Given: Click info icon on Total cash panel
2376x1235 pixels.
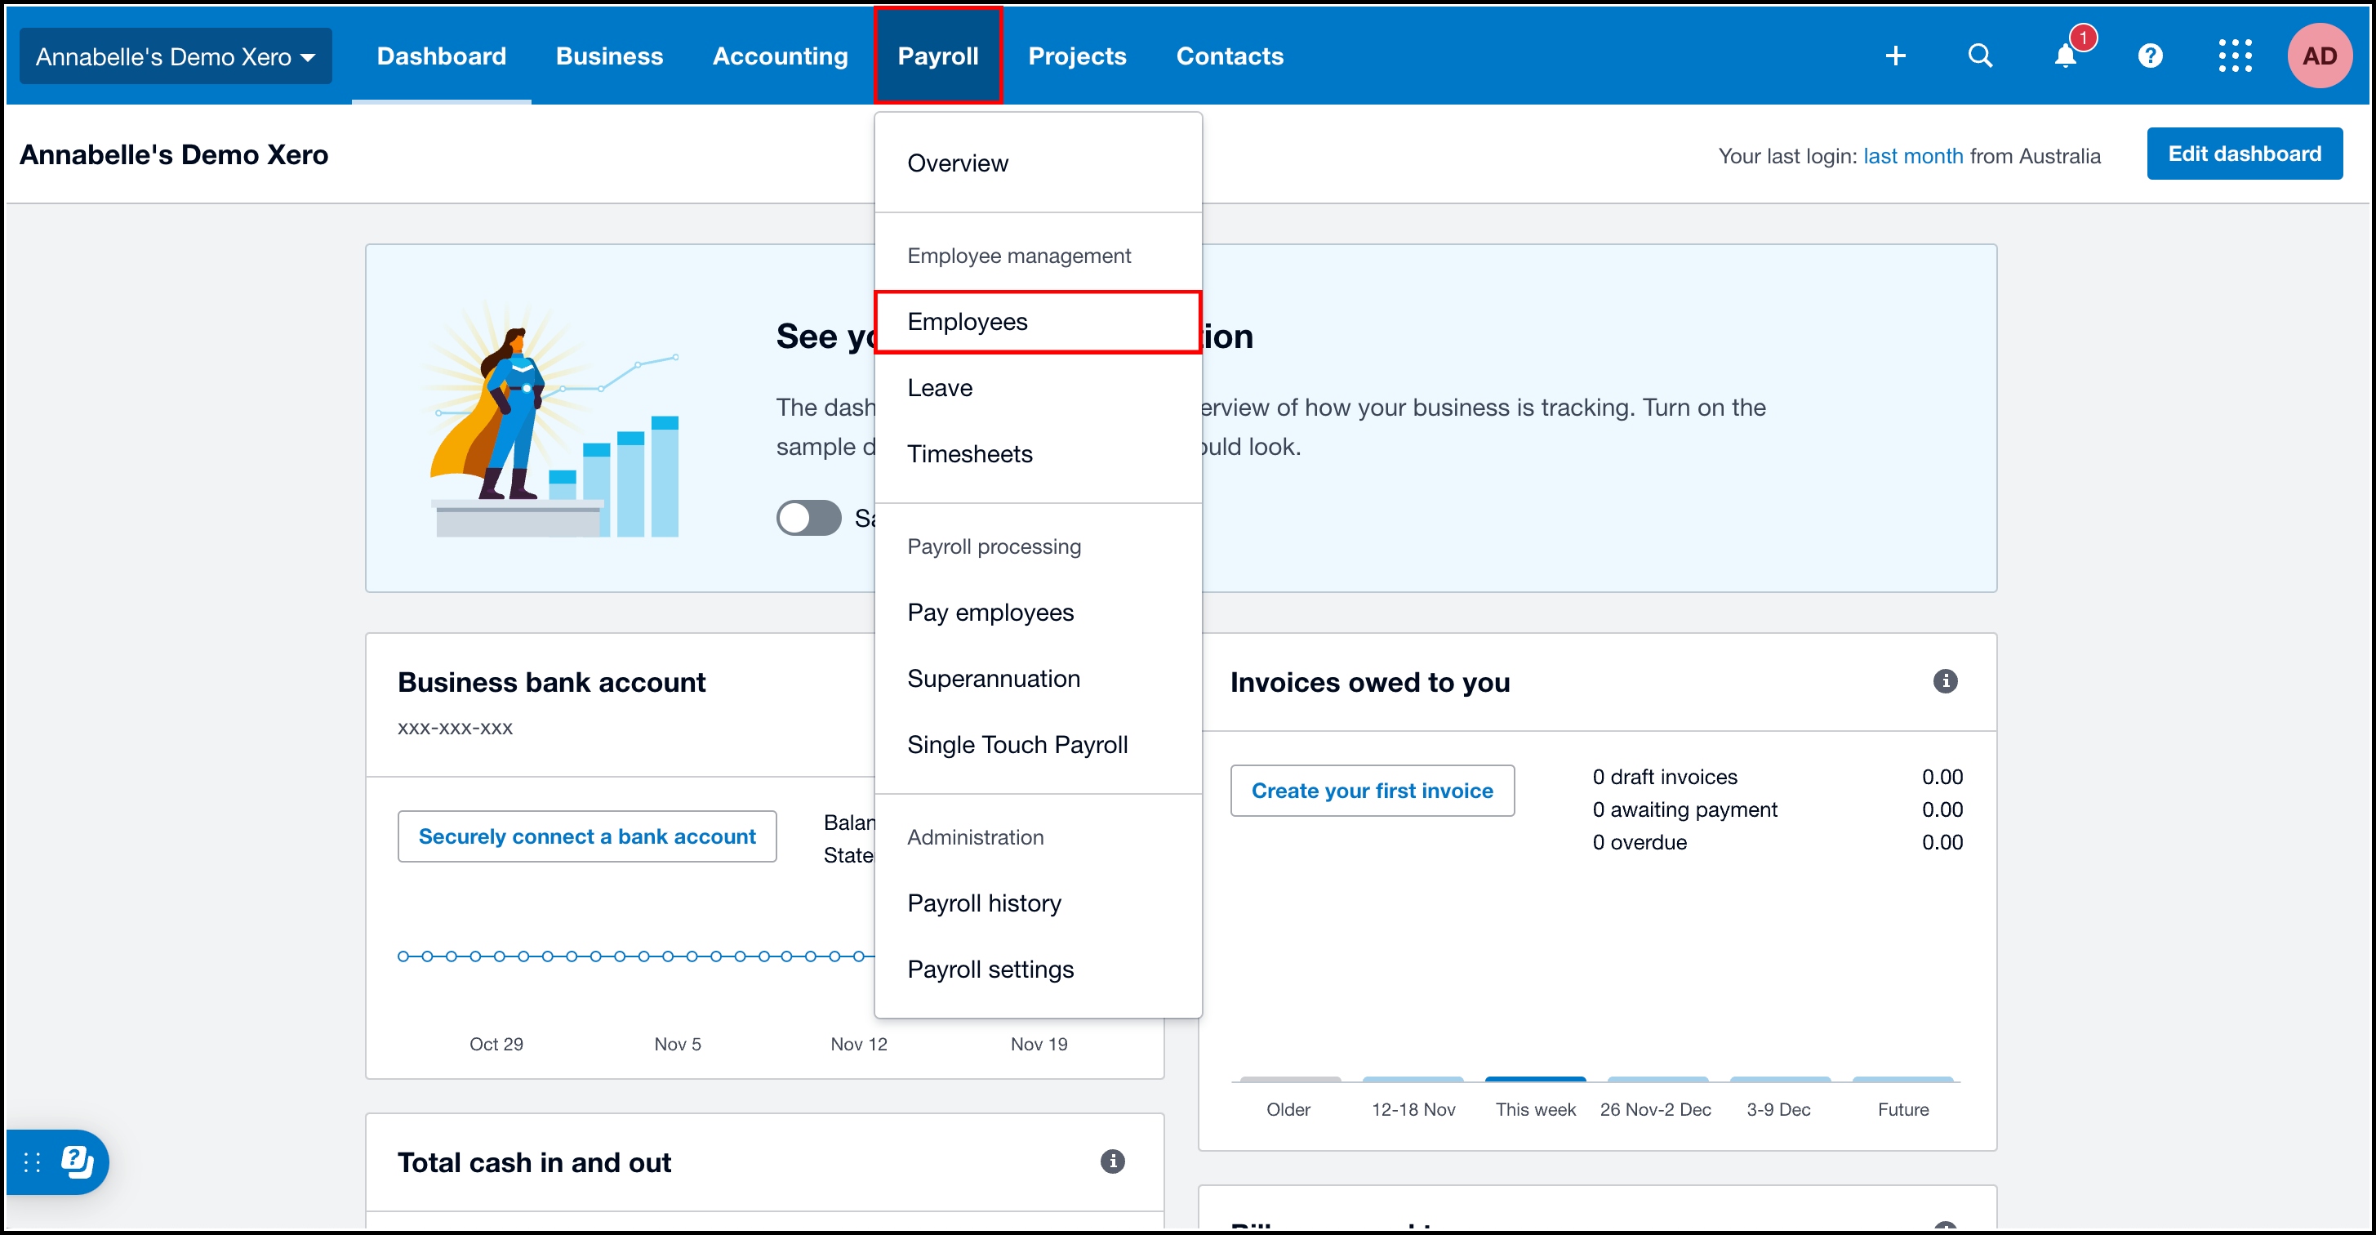Looking at the screenshot, I should pyautogui.click(x=1112, y=1161).
